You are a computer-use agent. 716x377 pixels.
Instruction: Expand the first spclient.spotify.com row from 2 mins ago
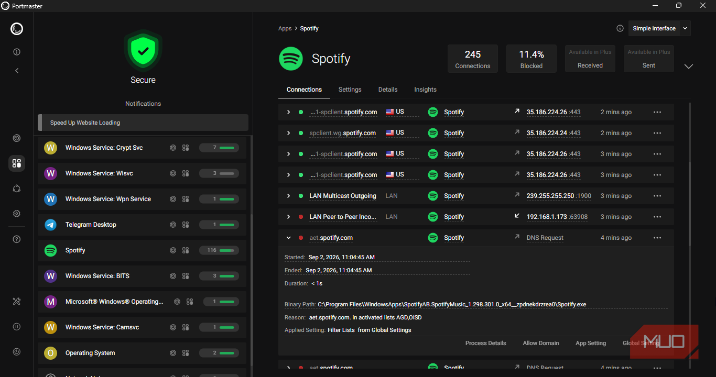point(288,112)
